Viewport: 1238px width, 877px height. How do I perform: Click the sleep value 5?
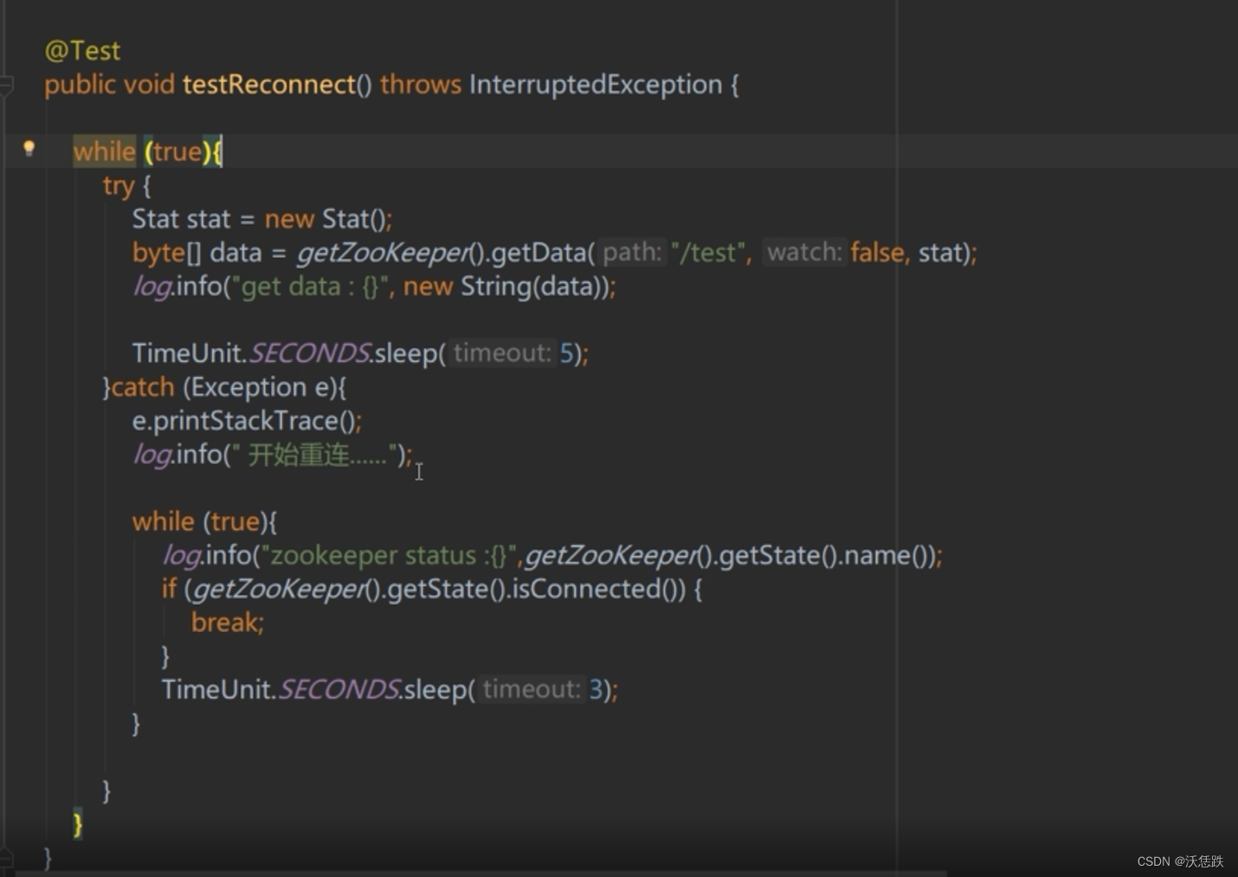[x=566, y=353]
